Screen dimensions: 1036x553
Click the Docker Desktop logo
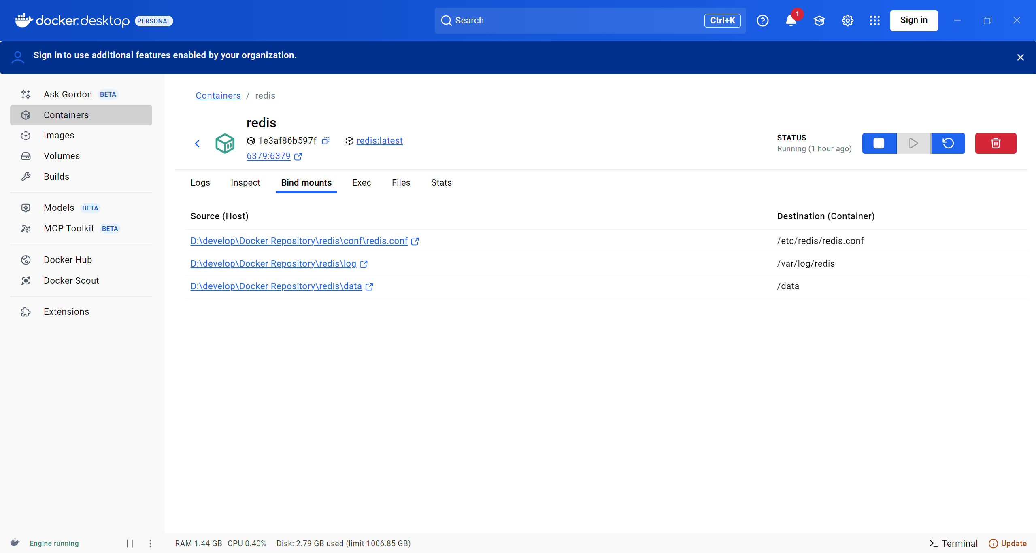tap(72, 21)
